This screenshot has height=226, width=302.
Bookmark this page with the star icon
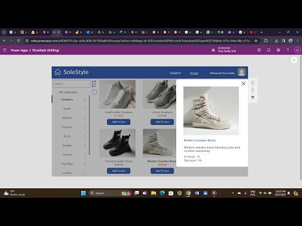(256, 41)
